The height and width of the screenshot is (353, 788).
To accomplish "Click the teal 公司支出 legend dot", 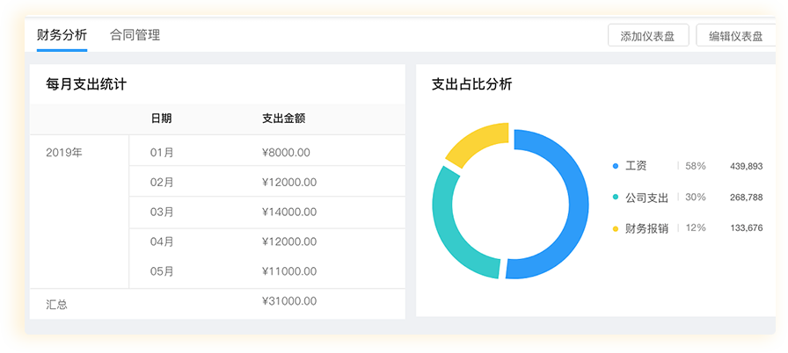I will (x=616, y=198).
